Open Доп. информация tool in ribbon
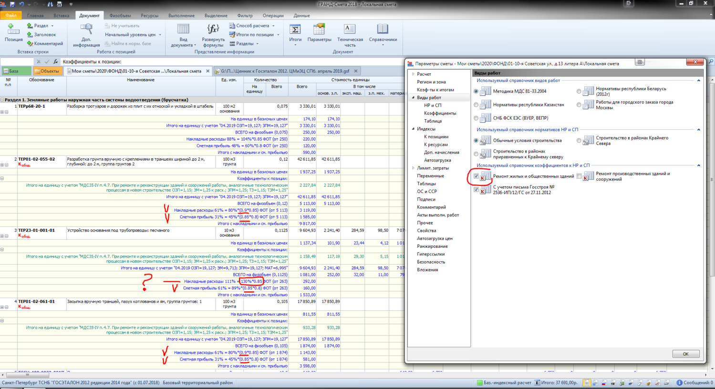Screen dimensions: 715x389 pyautogui.click(x=86, y=30)
